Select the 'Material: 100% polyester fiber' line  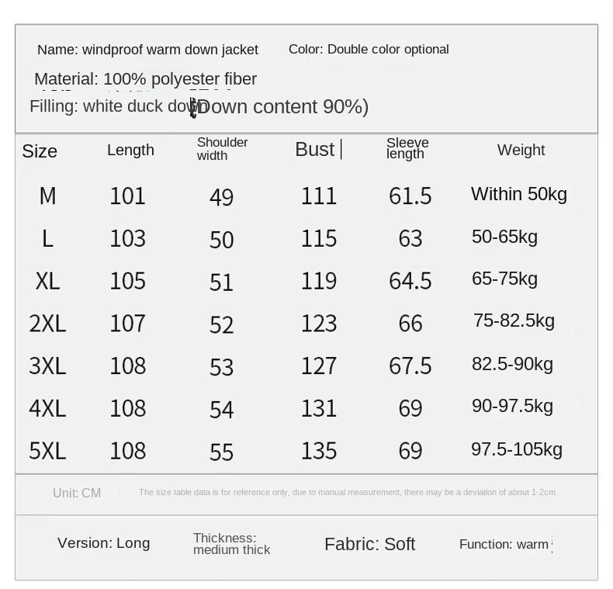[x=145, y=79]
